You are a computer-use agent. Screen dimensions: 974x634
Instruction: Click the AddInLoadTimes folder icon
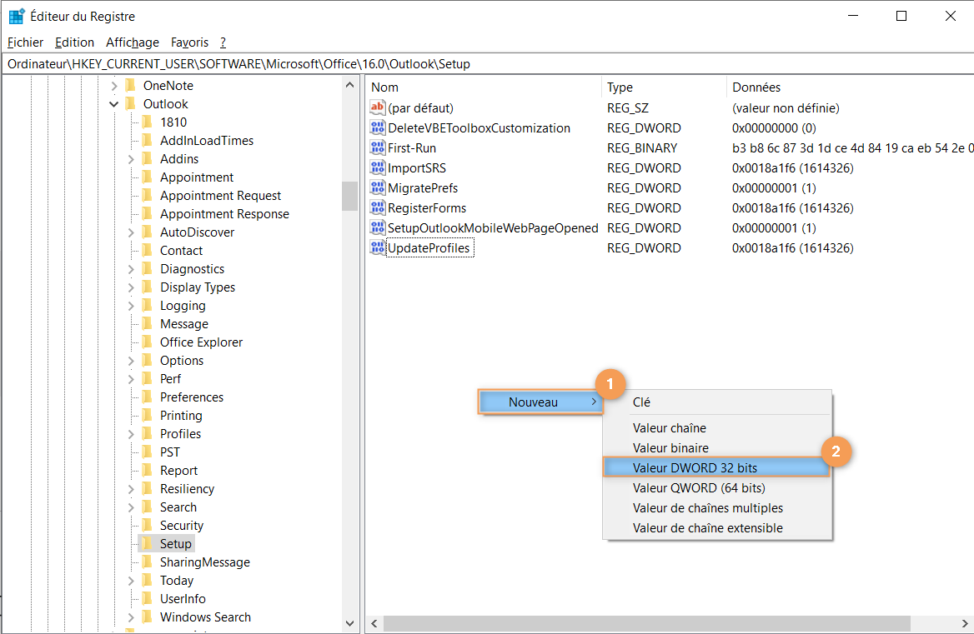[x=148, y=140]
